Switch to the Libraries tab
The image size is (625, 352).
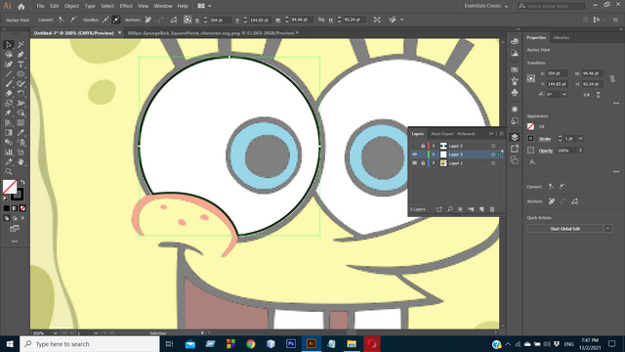[561, 37]
